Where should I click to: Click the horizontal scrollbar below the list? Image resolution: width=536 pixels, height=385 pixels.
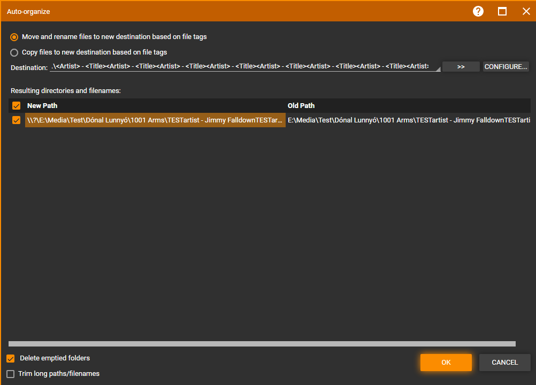pyautogui.click(x=262, y=344)
